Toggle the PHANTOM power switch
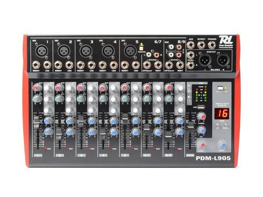 142,48
